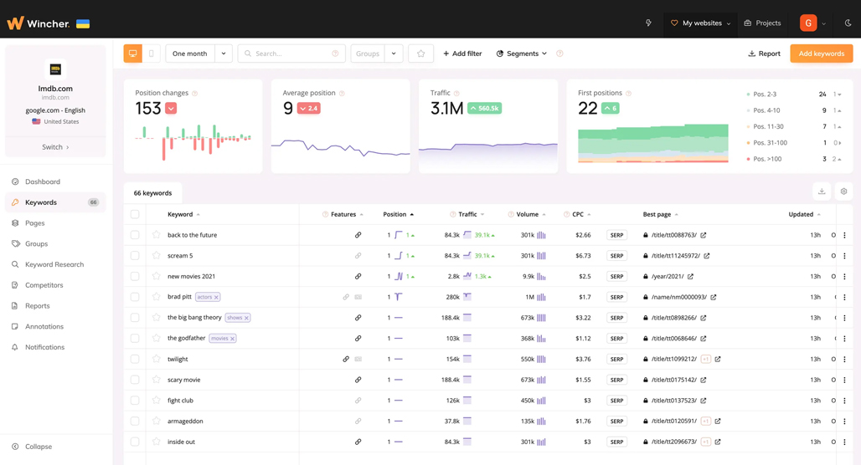This screenshot has height=465, width=861.
Task: Click the Position changes bar chart
Action: (x=193, y=141)
